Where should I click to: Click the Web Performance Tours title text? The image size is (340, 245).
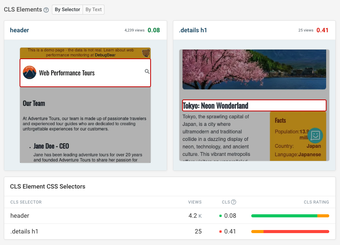click(67, 73)
